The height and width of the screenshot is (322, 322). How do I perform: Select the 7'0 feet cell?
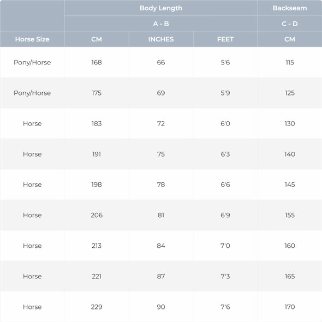click(225, 246)
